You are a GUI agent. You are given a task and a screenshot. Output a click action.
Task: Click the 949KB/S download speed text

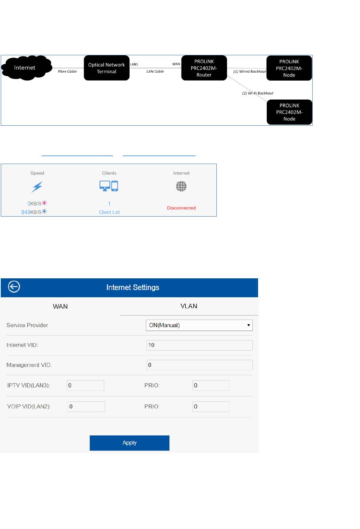(x=31, y=212)
